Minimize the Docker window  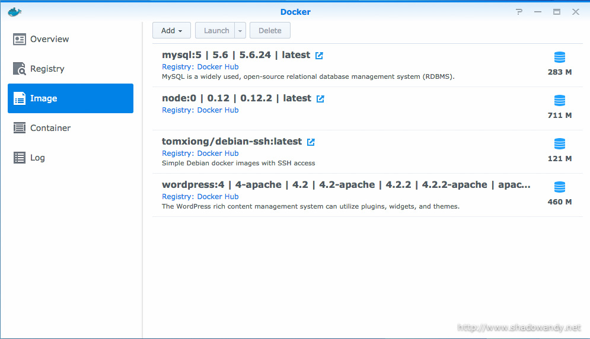tap(538, 12)
